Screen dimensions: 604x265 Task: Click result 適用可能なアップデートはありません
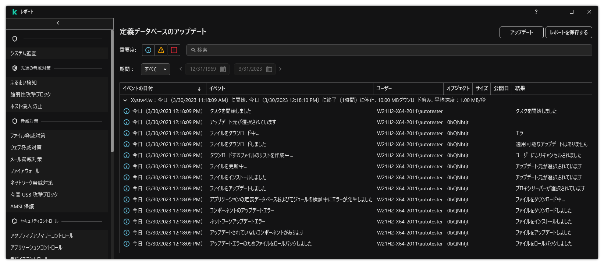pyautogui.click(x=551, y=144)
